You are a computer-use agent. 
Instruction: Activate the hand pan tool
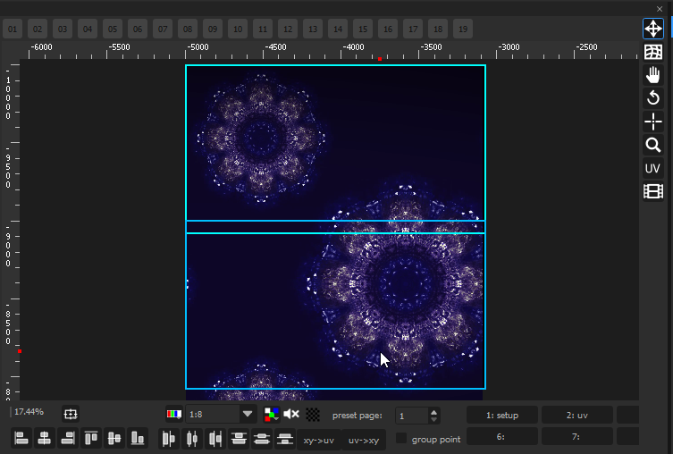click(x=653, y=75)
